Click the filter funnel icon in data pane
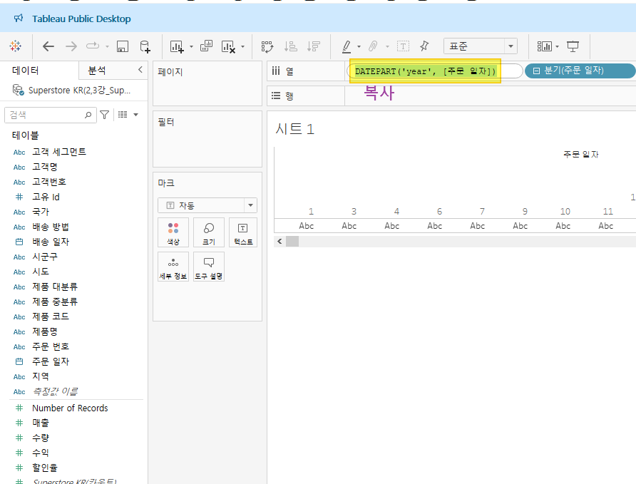Viewport: 636px width, 484px height. pyautogui.click(x=105, y=115)
